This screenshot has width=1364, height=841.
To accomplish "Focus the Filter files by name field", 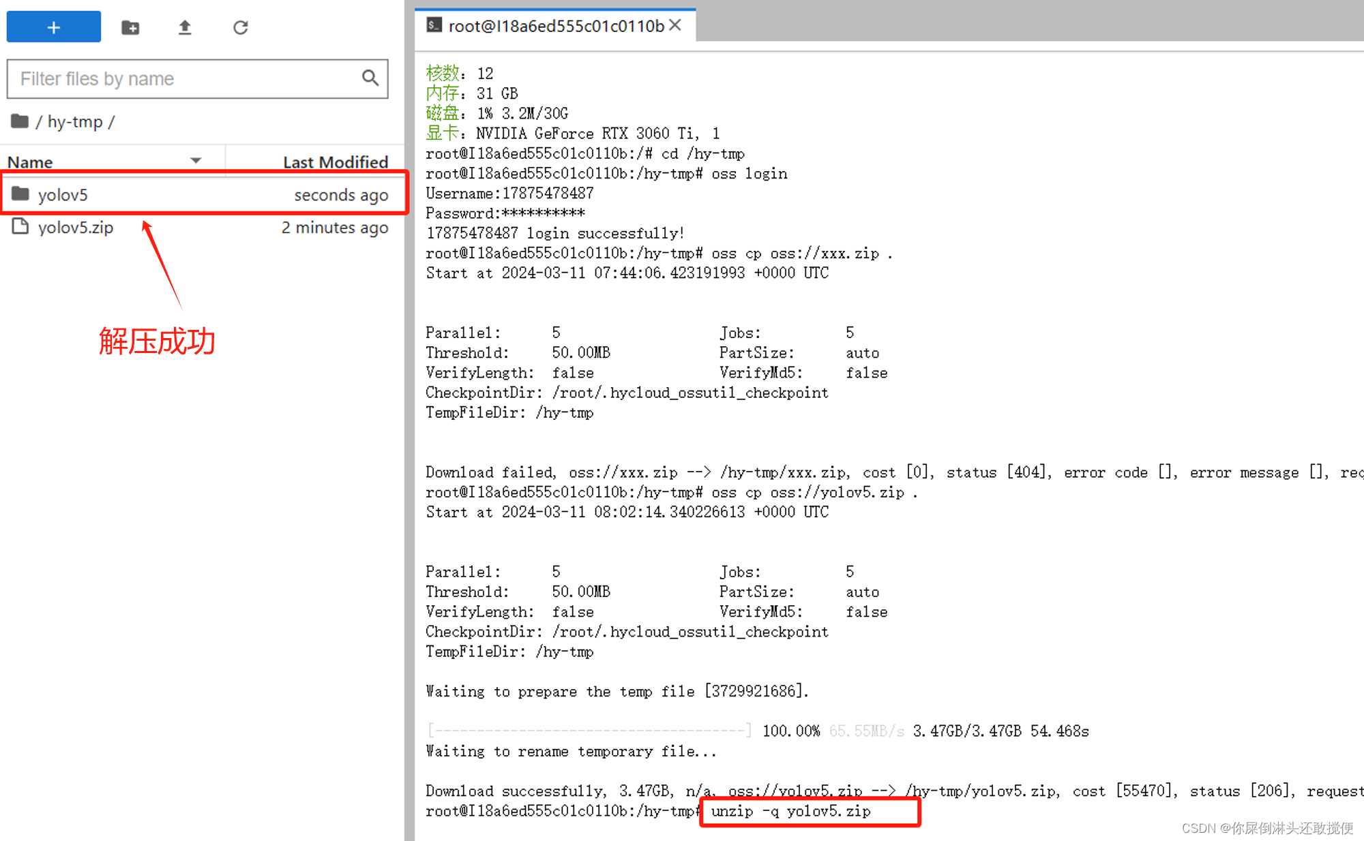I will pos(184,79).
